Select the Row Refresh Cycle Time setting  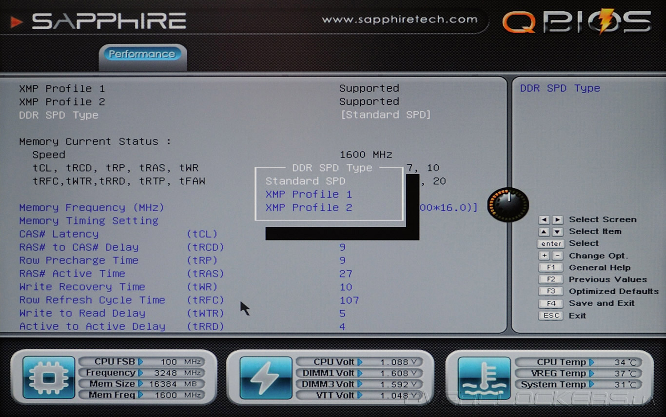point(122,300)
